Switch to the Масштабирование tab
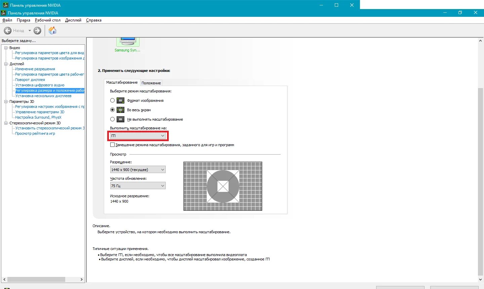The image size is (484, 289). [x=122, y=82]
